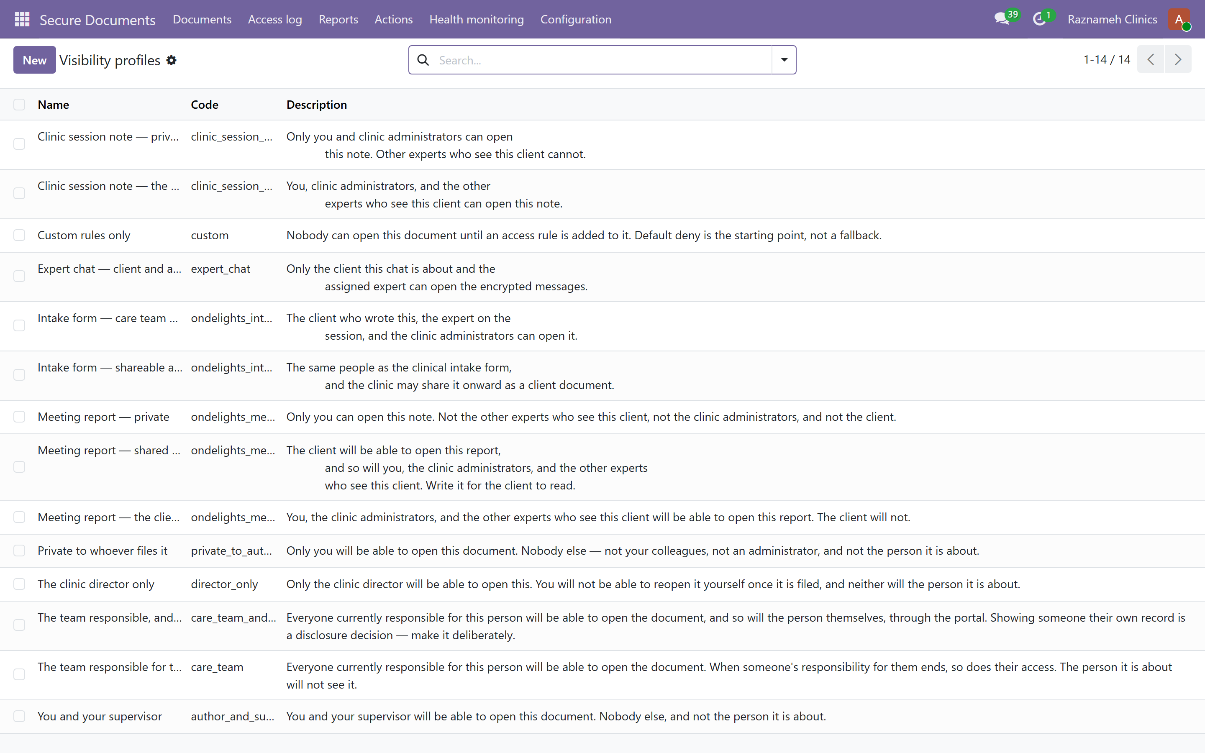
Task: Open the apps grid menu icon
Action: point(22,19)
